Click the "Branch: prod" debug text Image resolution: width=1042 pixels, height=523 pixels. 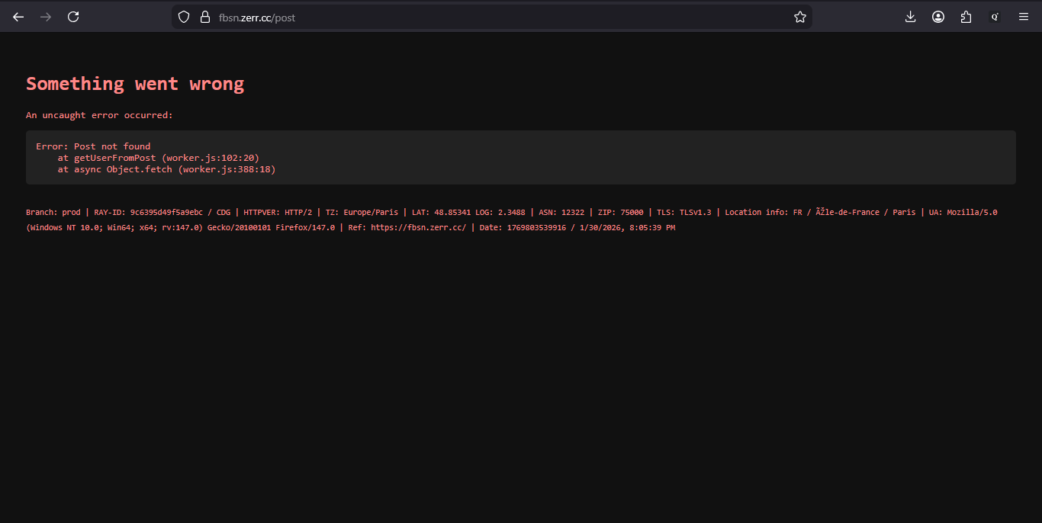pyautogui.click(x=53, y=213)
